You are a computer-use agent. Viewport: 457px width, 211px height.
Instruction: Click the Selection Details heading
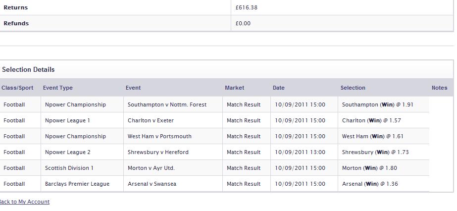pos(28,70)
